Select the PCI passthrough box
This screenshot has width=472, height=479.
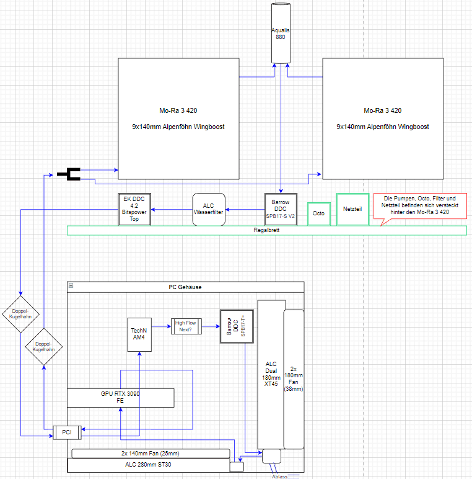[x=67, y=432]
